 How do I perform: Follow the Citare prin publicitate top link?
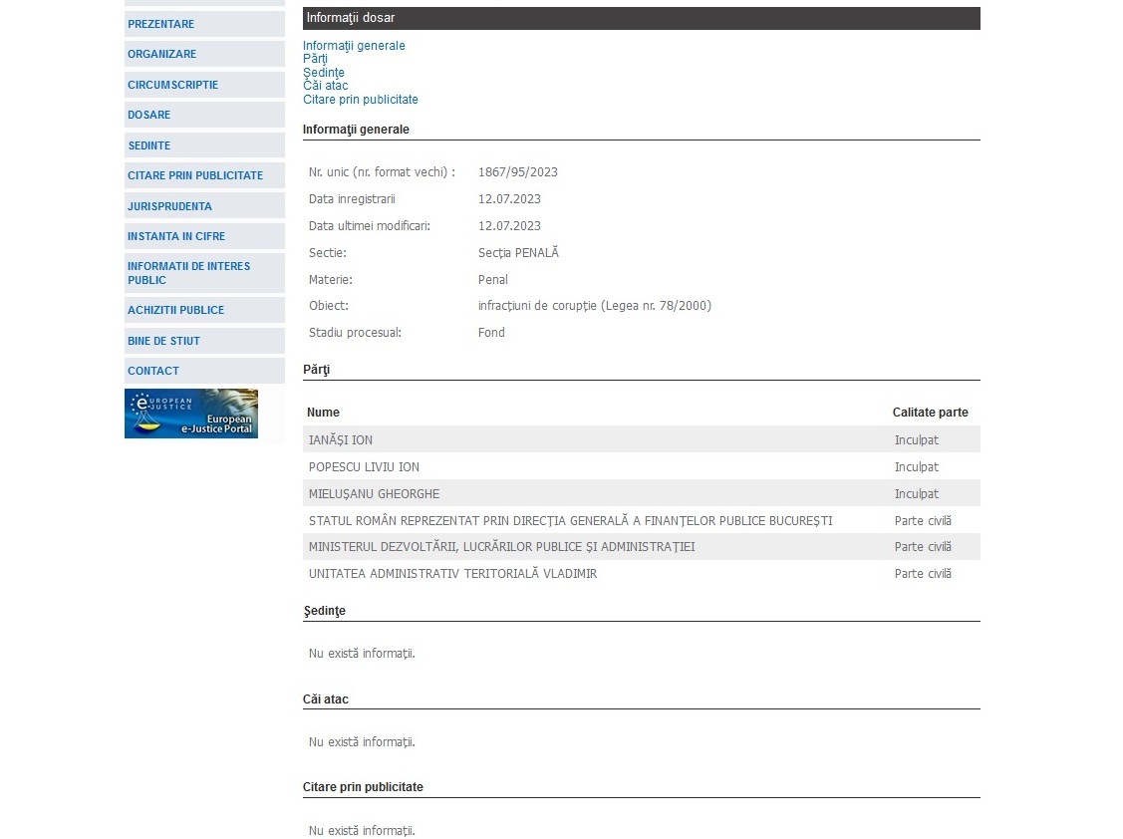pyautogui.click(x=361, y=100)
